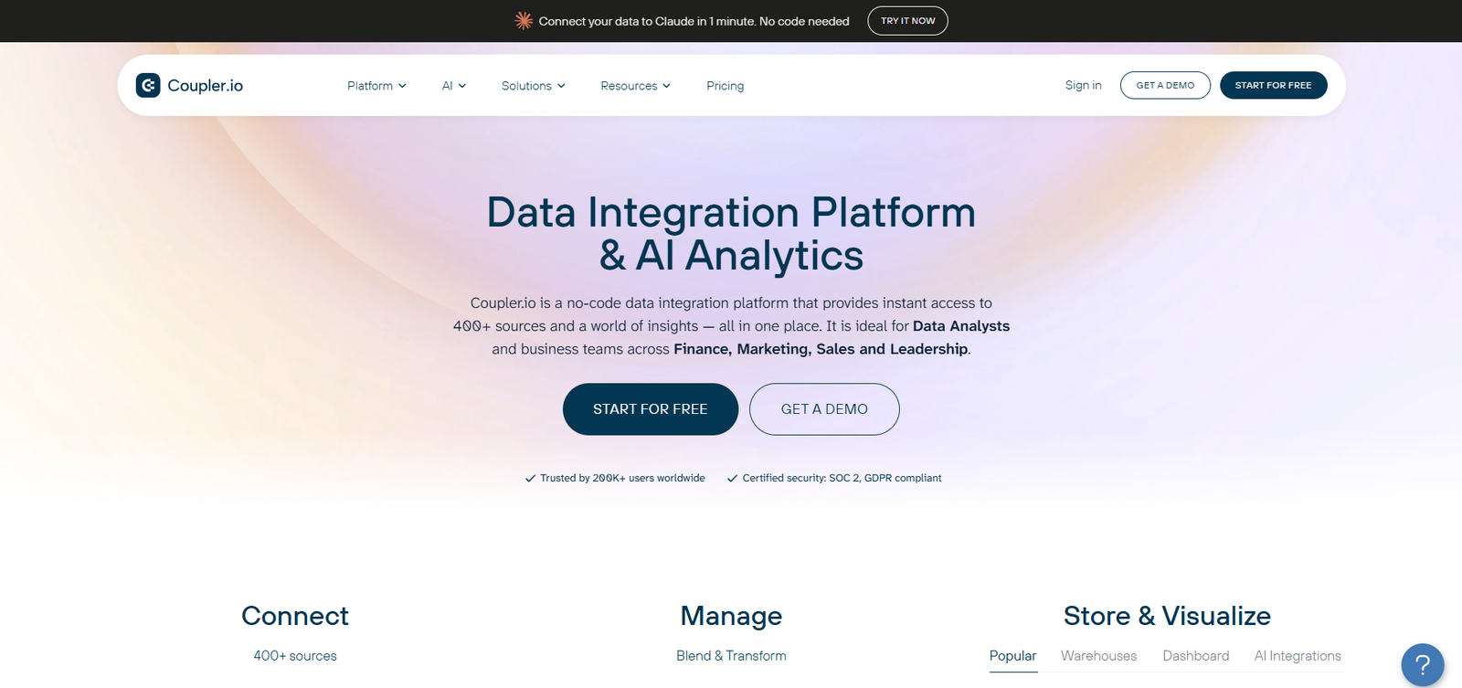Click GET A DEMO in the navbar
The width and height of the screenshot is (1462, 688).
tap(1165, 85)
